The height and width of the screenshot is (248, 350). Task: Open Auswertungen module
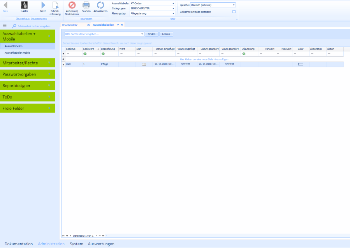(101, 244)
